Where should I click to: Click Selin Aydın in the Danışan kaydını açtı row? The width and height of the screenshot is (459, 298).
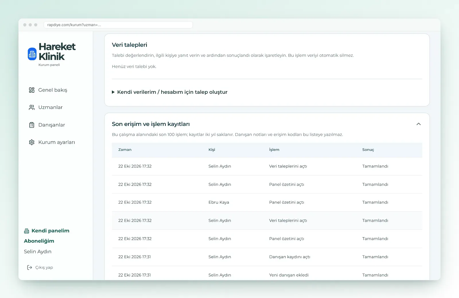[x=220, y=257]
